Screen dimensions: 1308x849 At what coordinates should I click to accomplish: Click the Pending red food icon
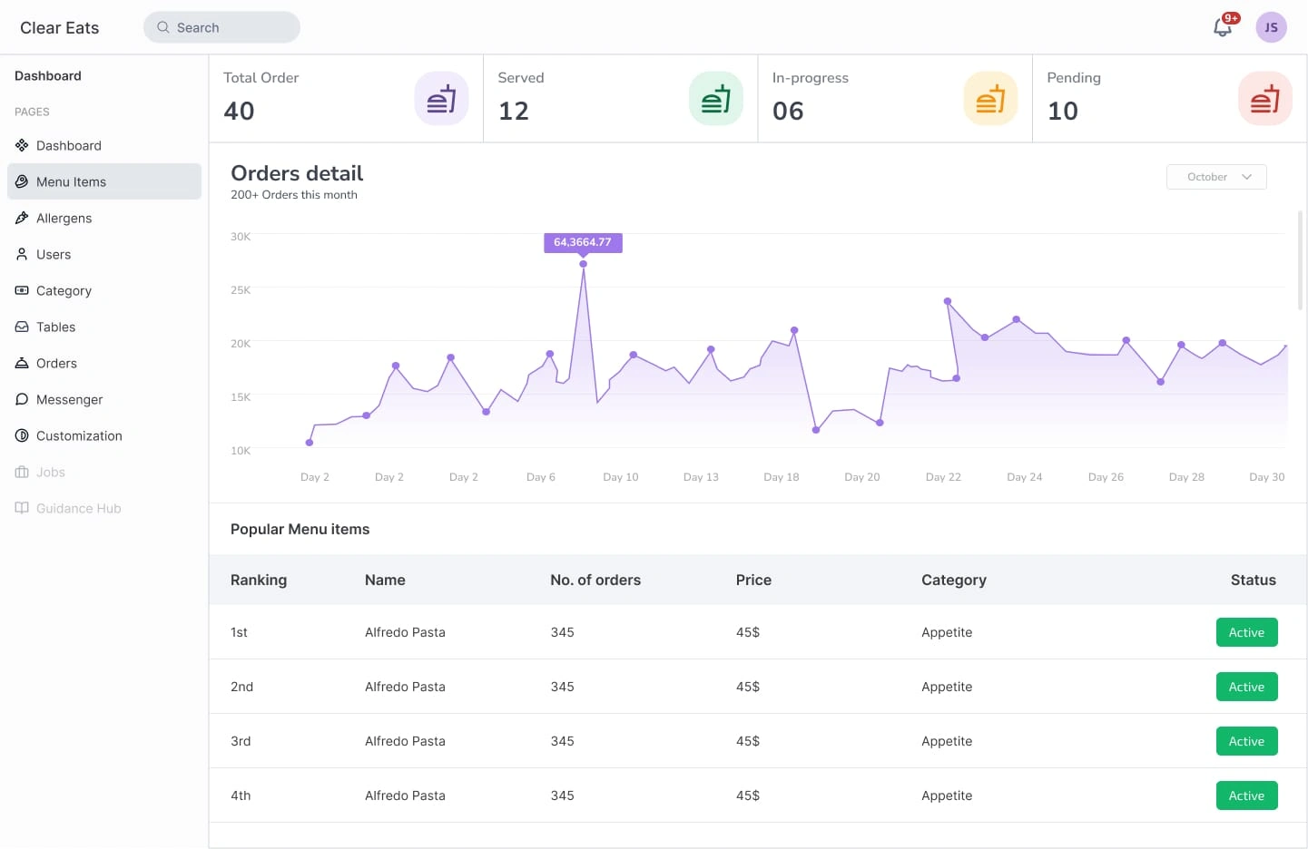1265,98
